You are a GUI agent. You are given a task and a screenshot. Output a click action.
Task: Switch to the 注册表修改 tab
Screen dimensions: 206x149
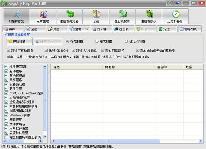(x=149, y=16)
